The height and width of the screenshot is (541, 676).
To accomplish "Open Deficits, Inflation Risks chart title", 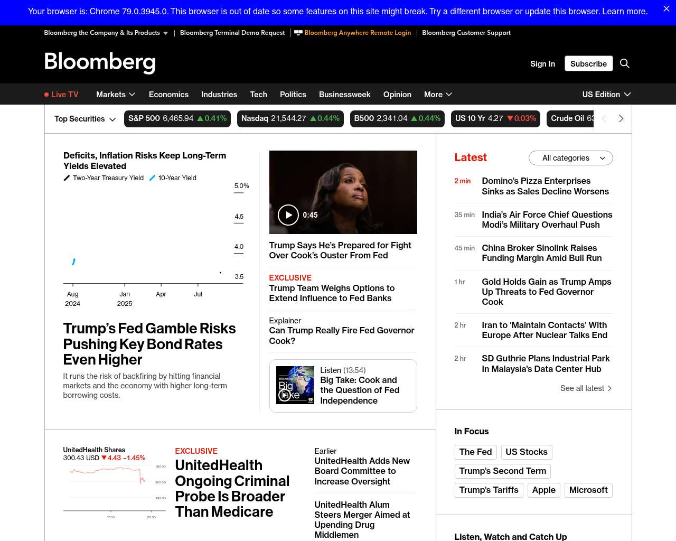I will (145, 161).
